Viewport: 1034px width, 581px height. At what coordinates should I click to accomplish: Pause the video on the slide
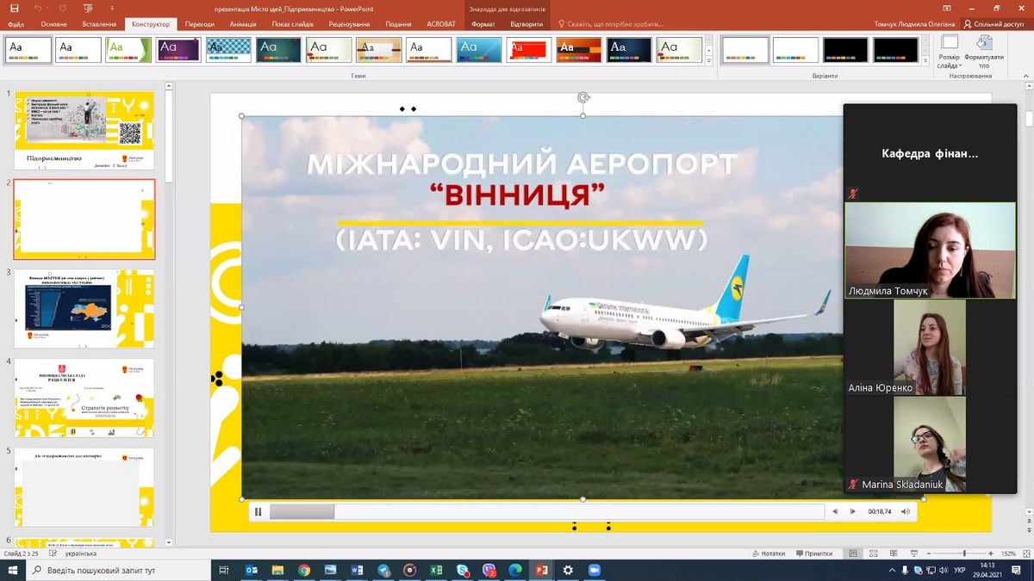pyautogui.click(x=258, y=511)
